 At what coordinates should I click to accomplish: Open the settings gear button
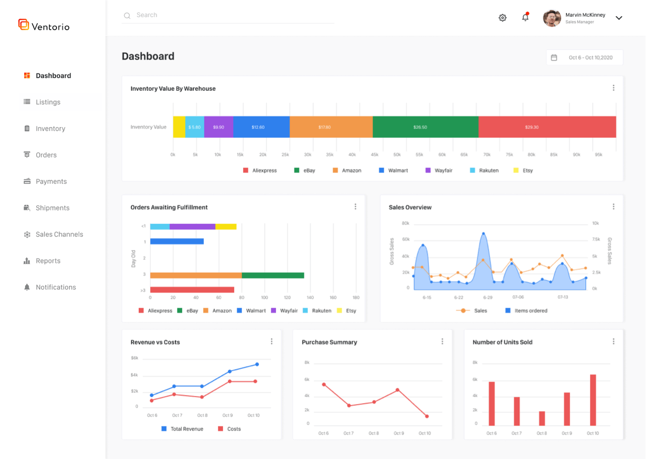point(502,17)
